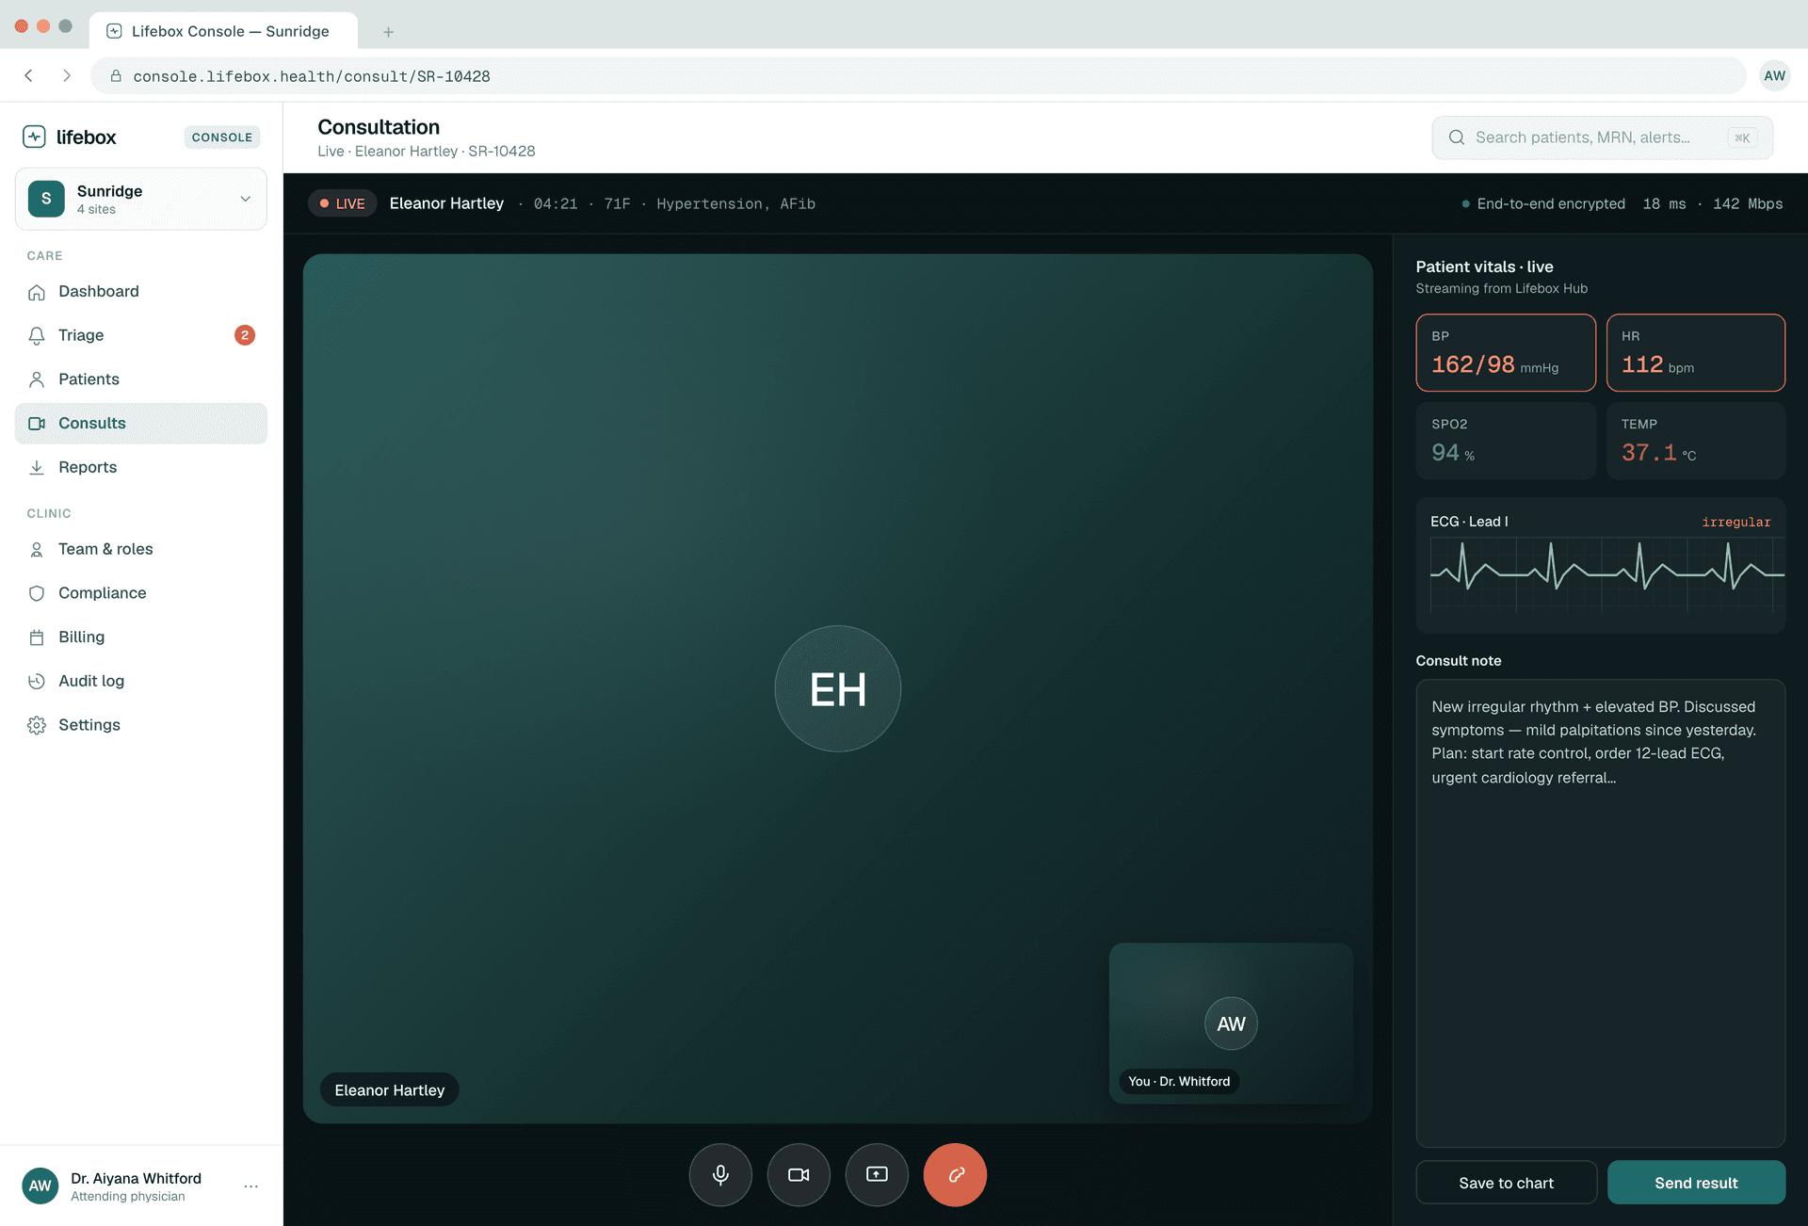This screenshot has width=1808, height=1226.
Task: Open Settings page
Action: pos(141,725)
